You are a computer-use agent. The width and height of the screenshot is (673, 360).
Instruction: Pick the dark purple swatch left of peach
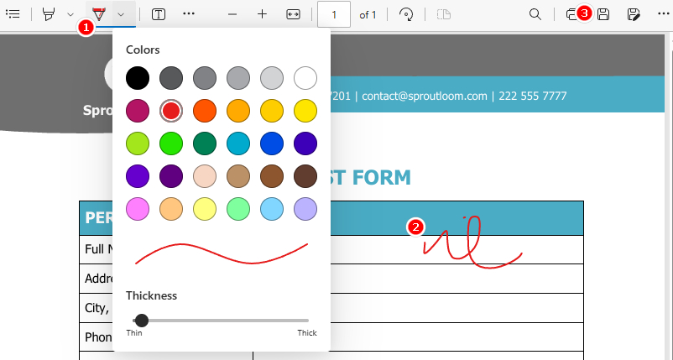click(x=171, y=176)
